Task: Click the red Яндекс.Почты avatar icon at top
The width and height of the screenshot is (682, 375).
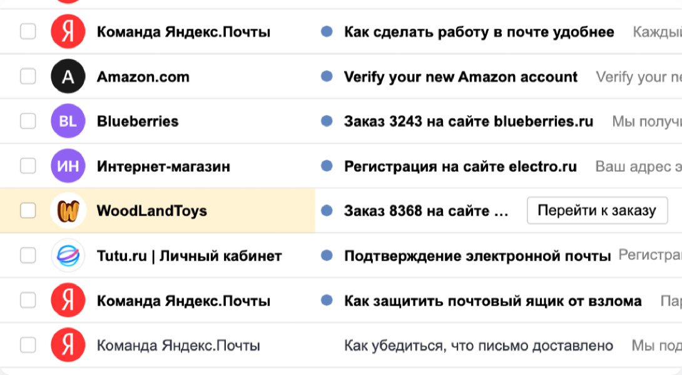Action: point(68,31)
